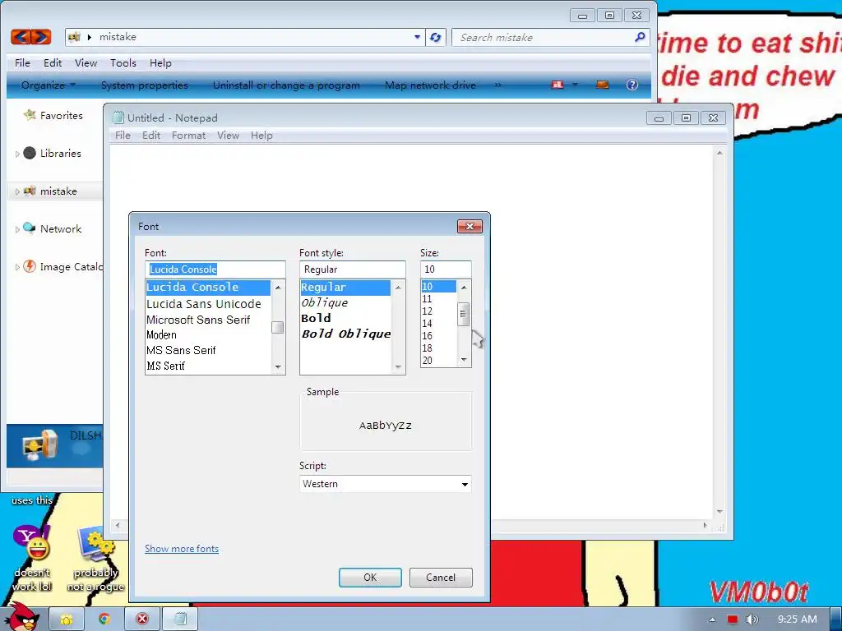Click the Font name input field
Screen dimensions: 842x631
(x=215, y=269)
